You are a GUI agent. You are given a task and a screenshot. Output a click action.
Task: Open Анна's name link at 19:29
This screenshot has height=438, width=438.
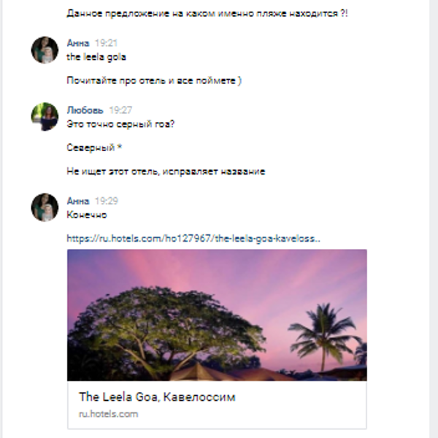[78, 201]
